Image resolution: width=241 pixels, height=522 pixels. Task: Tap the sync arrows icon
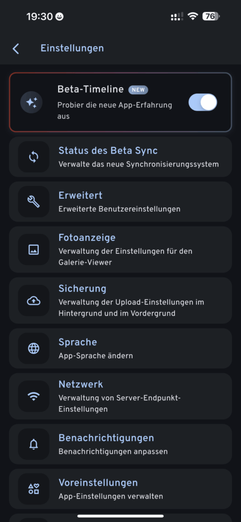point(34,157)
